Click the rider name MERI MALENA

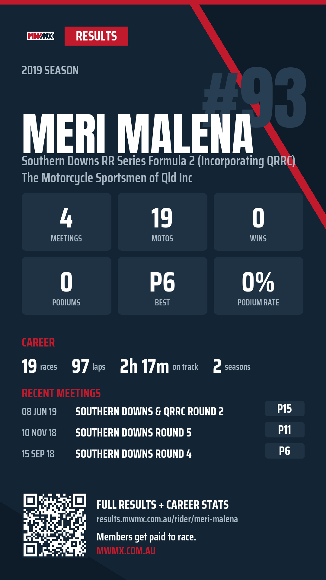tap(138, 134)
